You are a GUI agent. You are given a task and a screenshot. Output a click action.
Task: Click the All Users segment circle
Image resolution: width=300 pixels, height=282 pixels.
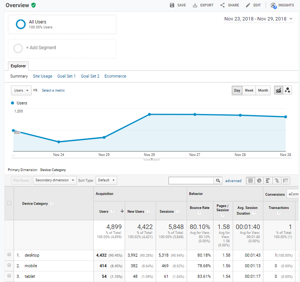point(20,24)
